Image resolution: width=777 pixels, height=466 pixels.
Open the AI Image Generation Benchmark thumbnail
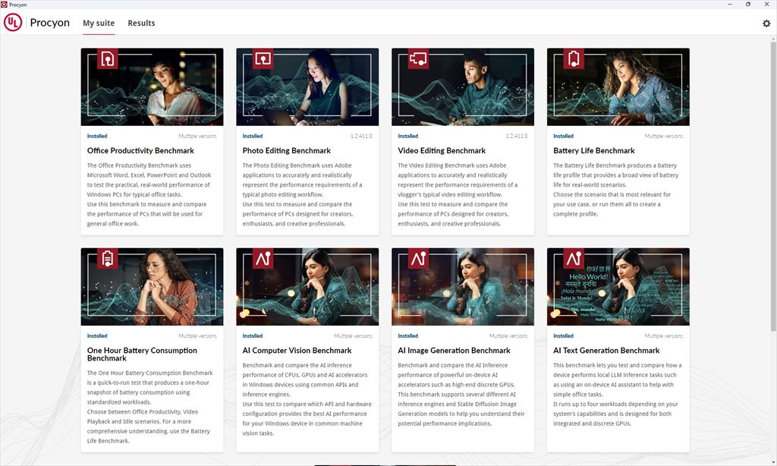pos(463,287)
